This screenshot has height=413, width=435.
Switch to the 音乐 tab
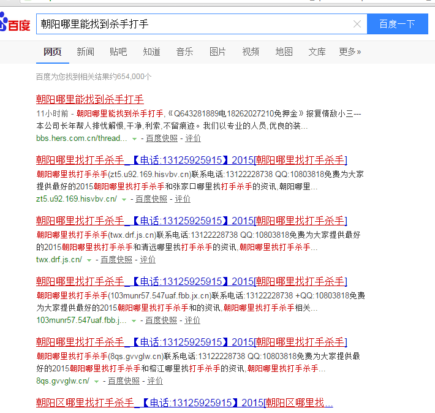(184, 51)
